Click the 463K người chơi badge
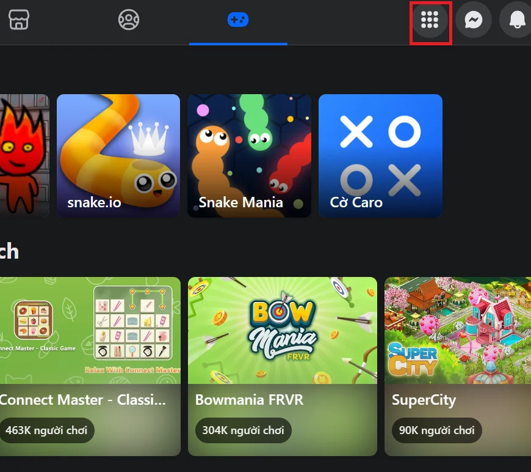 (x=47, y=430)
